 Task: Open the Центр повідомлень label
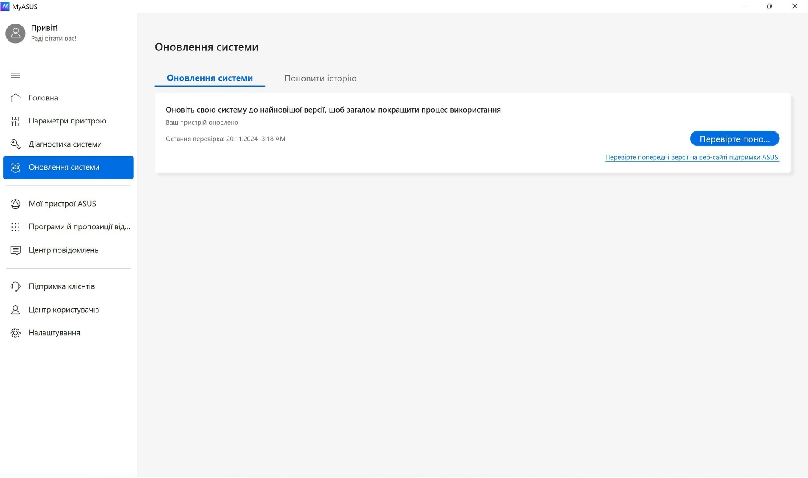tap(64, 250)
